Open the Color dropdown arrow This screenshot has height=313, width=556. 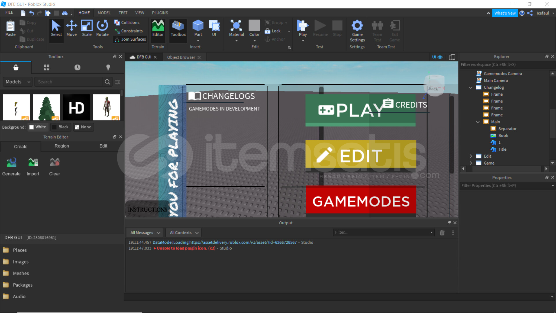point(255,41)
